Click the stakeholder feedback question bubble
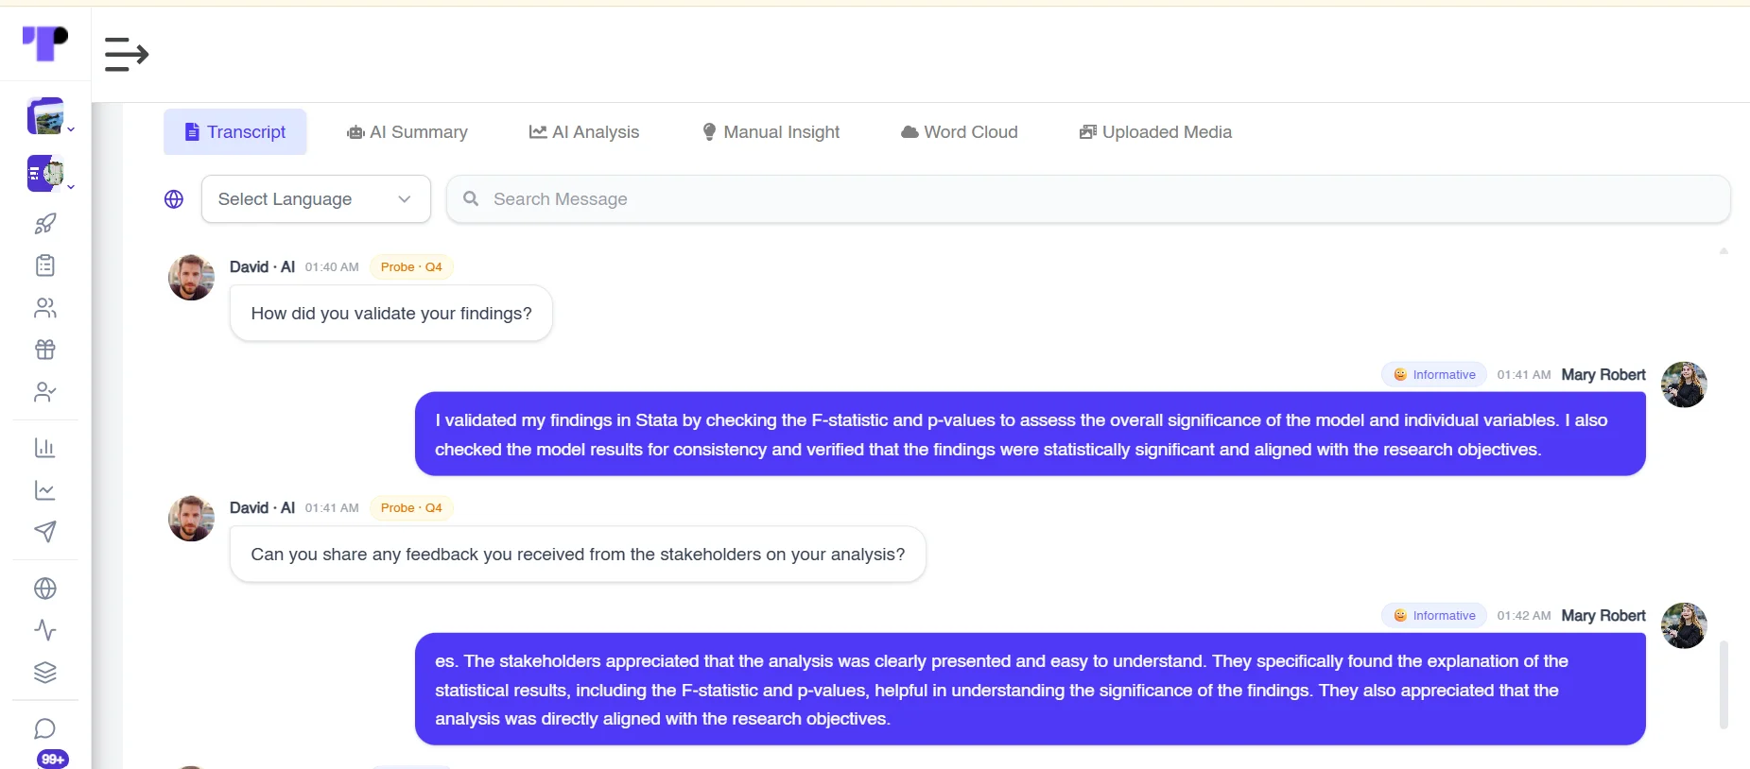This screenshot has height=769, width=1750. coord(578,555)
